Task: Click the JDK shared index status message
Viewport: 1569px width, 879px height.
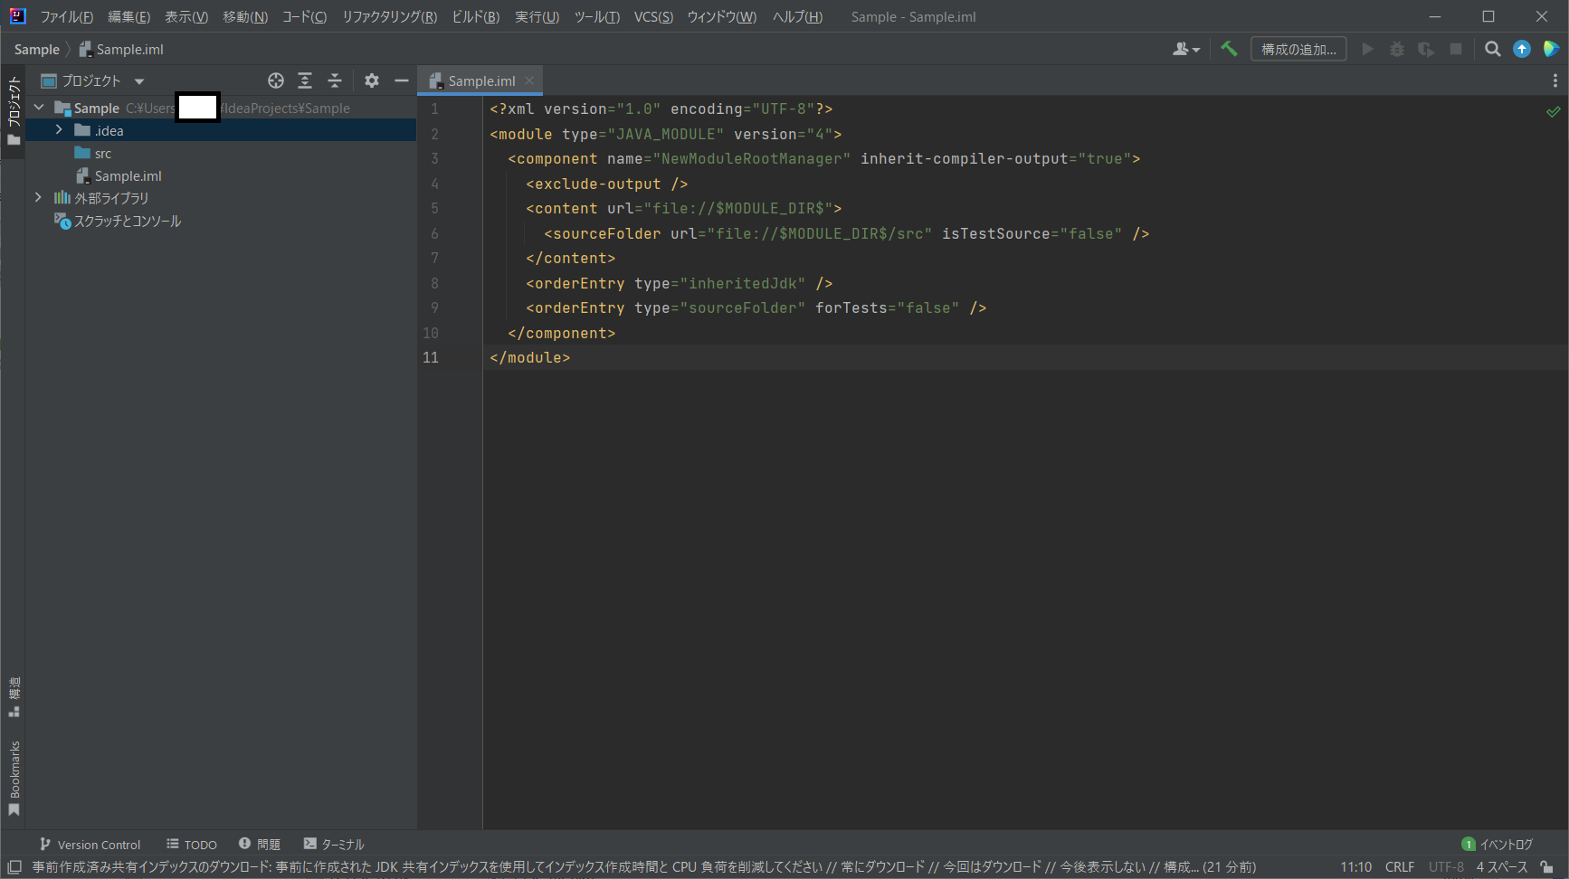Action: tap(644, 867)
